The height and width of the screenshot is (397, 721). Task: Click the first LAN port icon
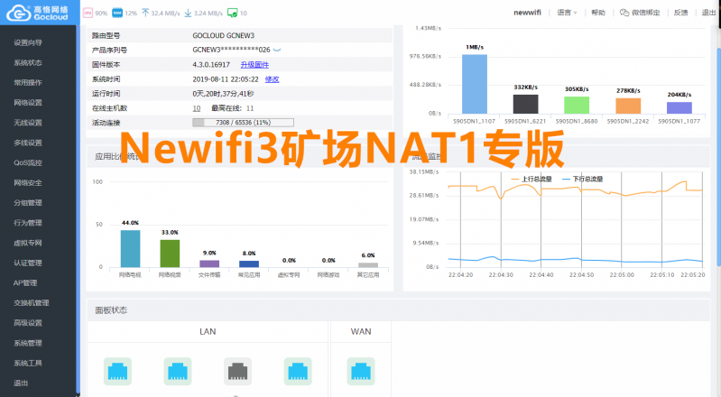click(x=117, y=371)
